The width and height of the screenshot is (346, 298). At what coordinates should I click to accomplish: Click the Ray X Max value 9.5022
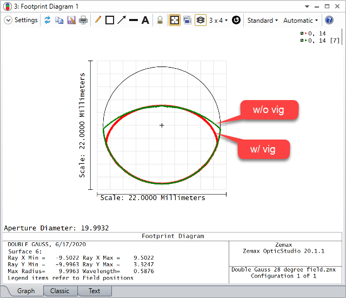144,258
